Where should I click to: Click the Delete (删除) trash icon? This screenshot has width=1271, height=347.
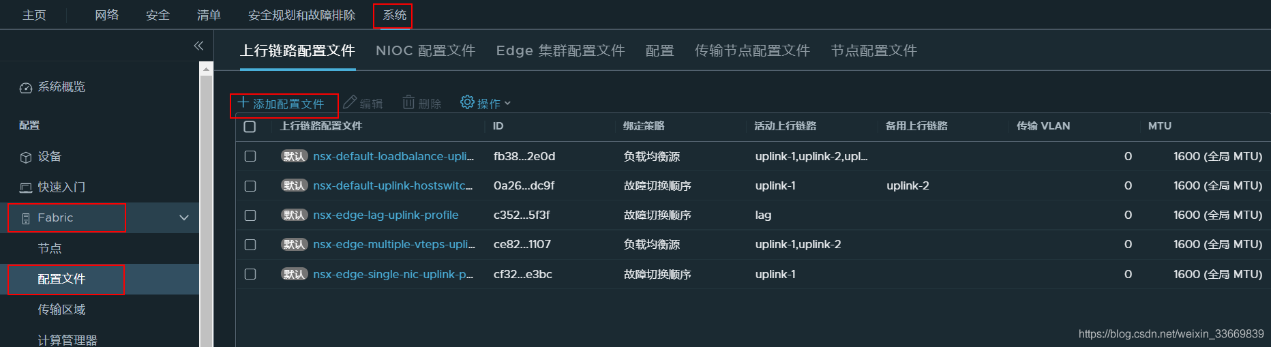coord(408,102)
